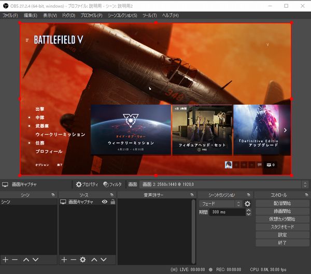Viewport: 311px width, 274px height.
Task: Open the ツール(T) menu
Action: tap(150, 16)
